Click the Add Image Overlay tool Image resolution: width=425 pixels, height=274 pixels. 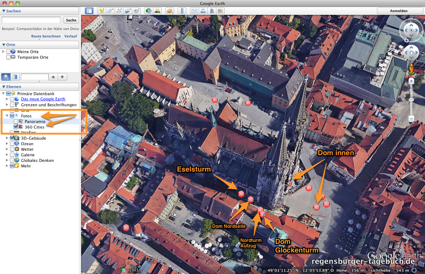128,11
